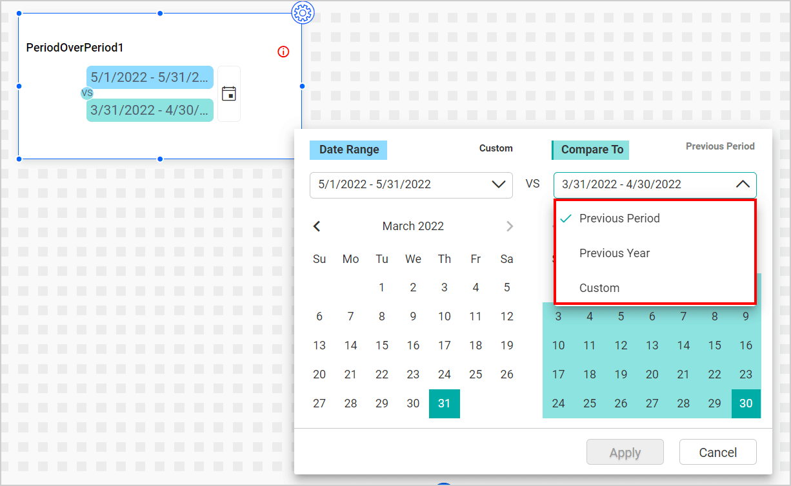Choose Custom from the comparison menu
The height and width of the screenshot is (486, 791).
599,287
